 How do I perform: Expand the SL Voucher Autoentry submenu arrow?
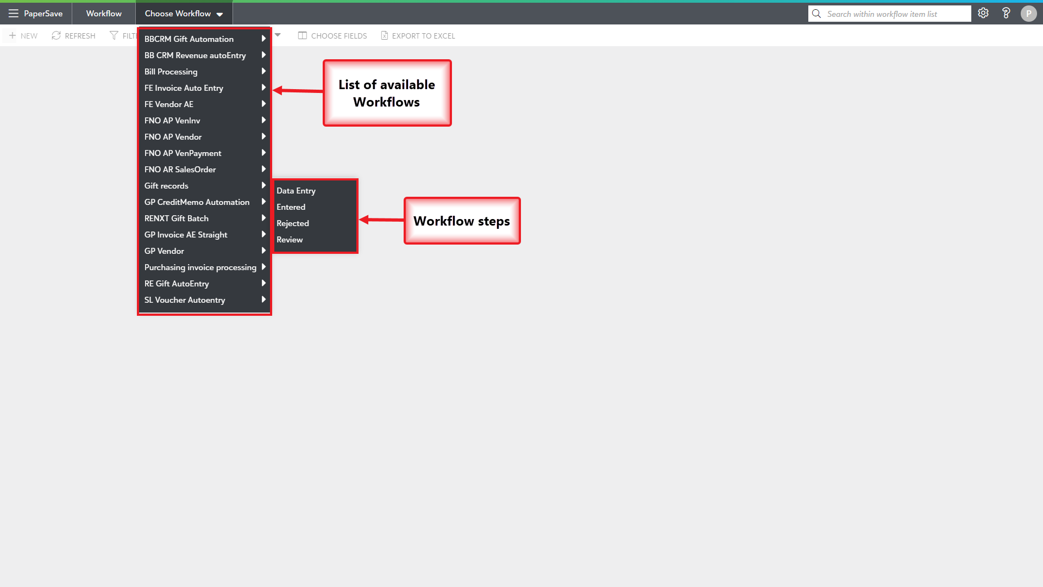tap(263, 299)
